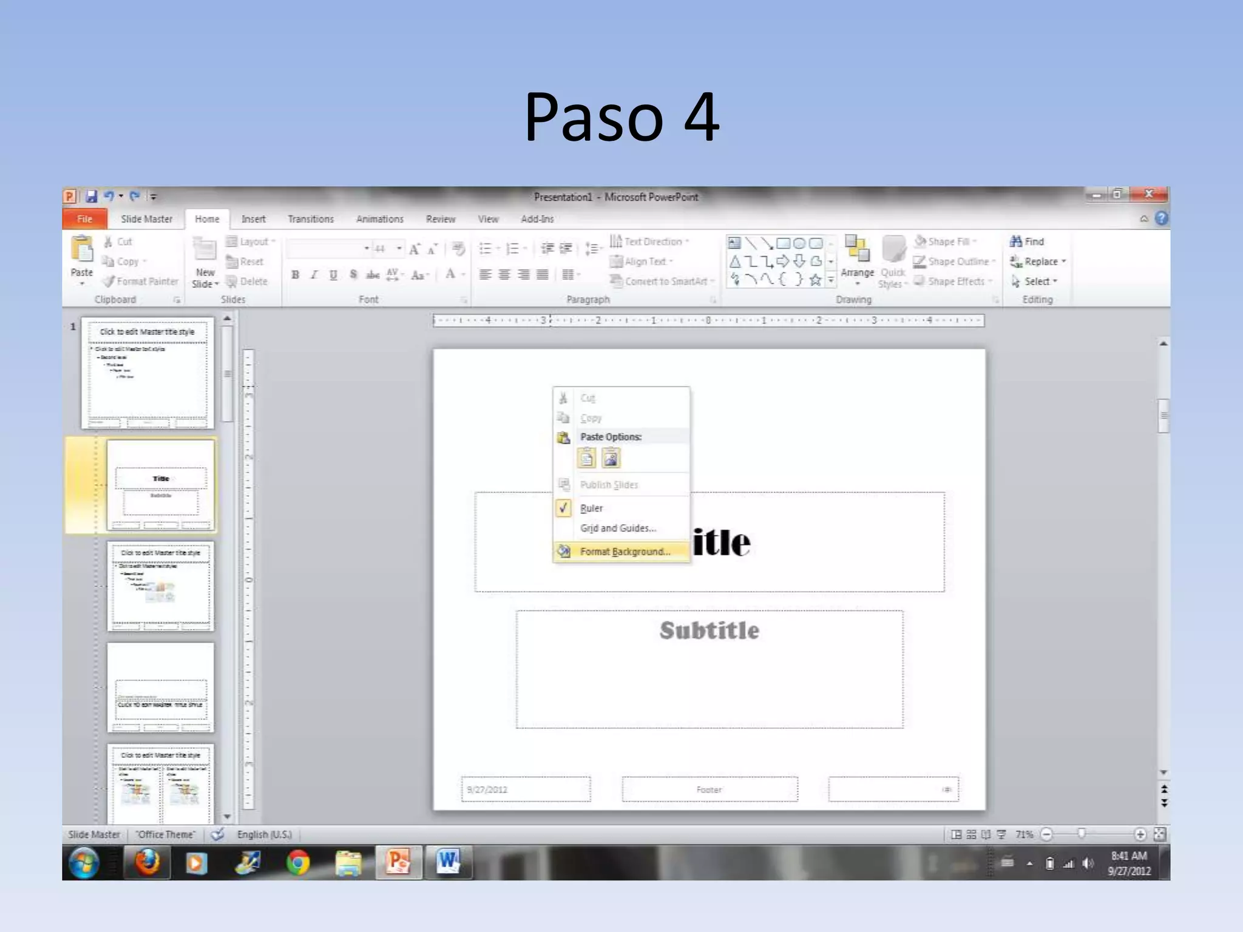
Task: Apply Strikethrough formatting button
Action: [373, 275]
